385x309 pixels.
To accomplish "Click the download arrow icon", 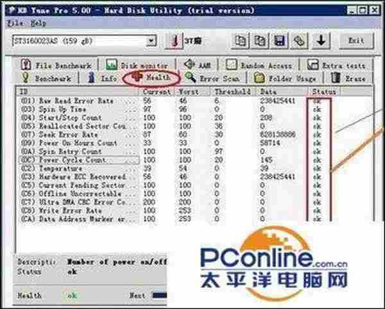I will (320, 40).
